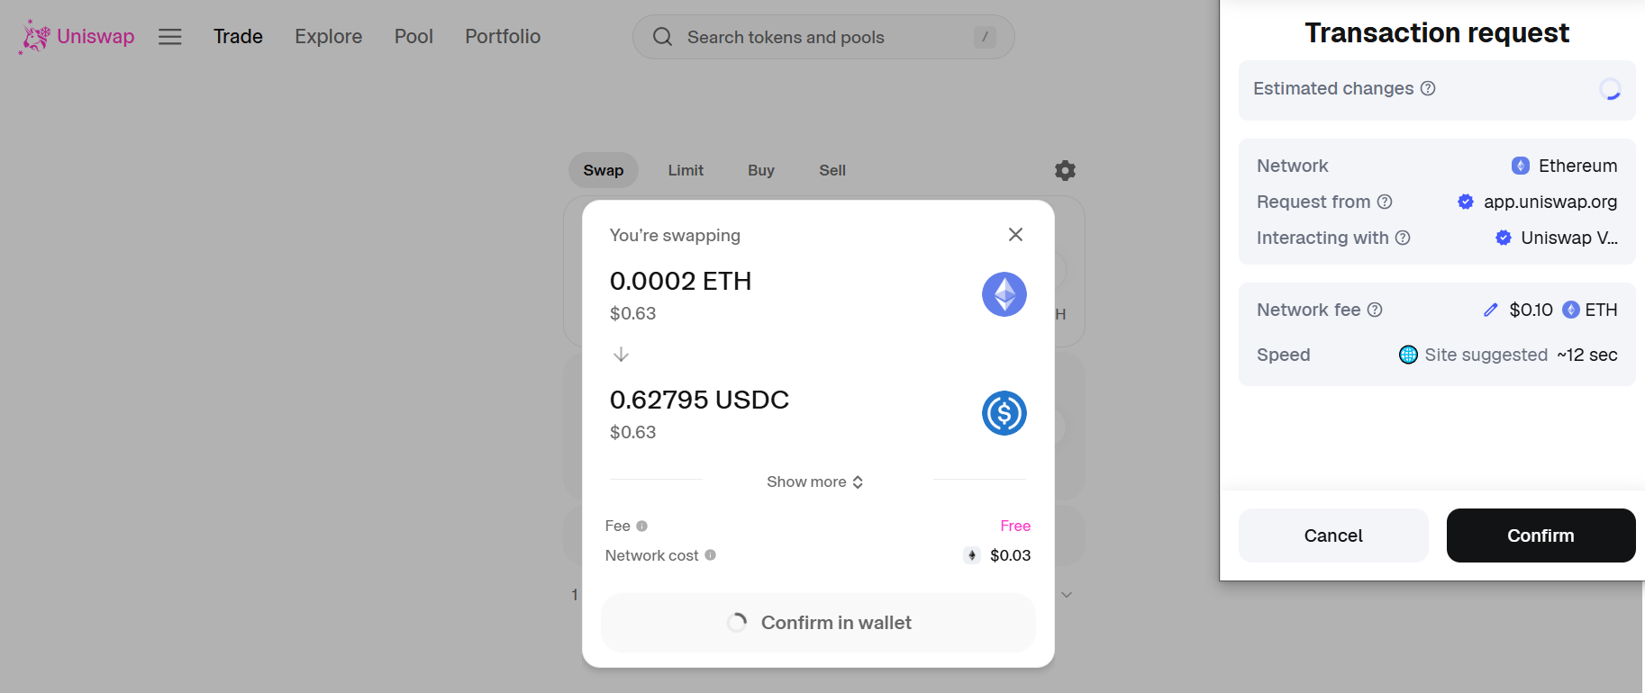
Task: Switch to the Limit tab
Action: (686, 170)
